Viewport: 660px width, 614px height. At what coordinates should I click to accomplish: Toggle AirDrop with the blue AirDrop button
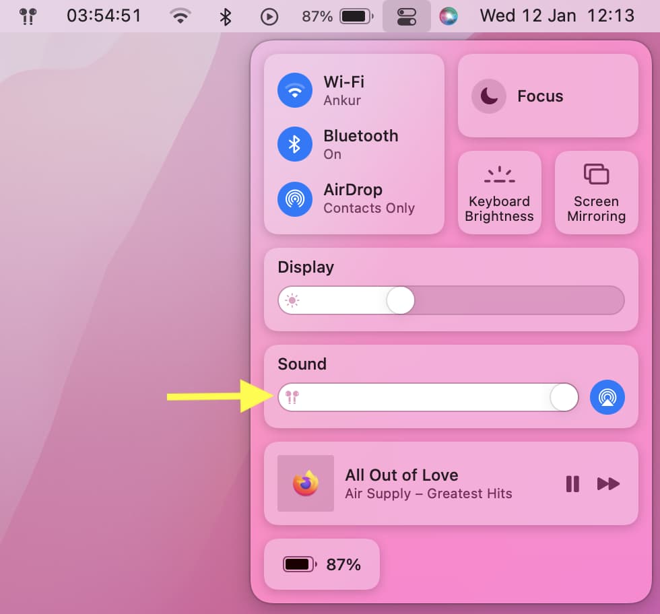[x=295, y=199]
